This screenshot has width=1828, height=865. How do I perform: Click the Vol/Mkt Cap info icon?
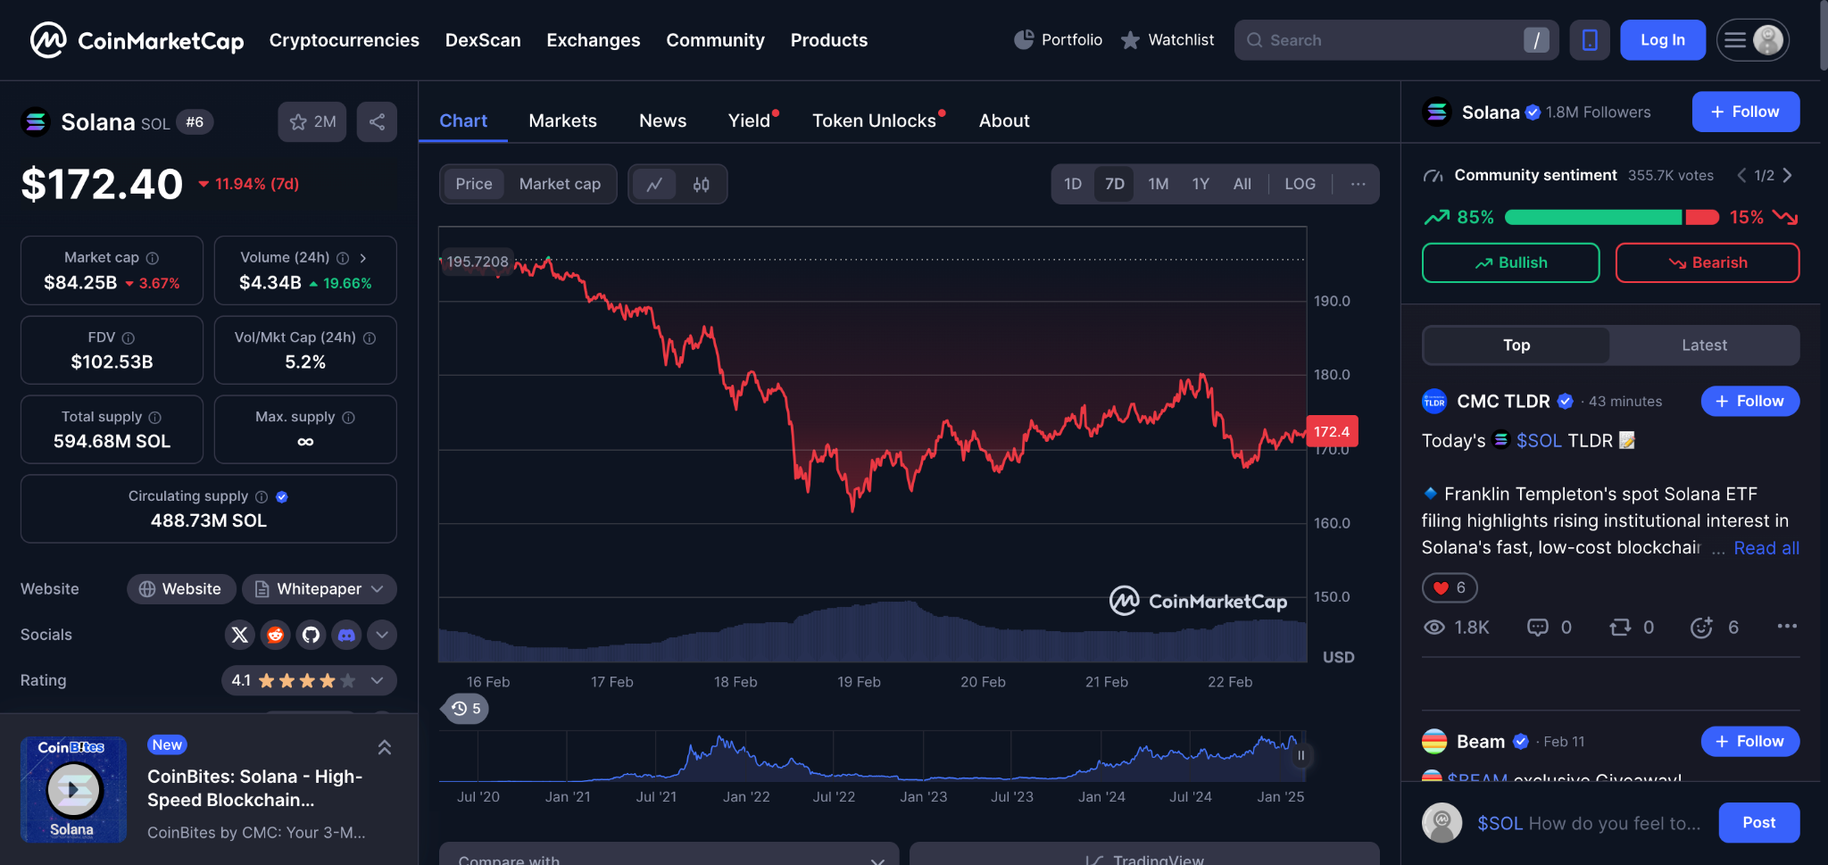click(370, 338)
